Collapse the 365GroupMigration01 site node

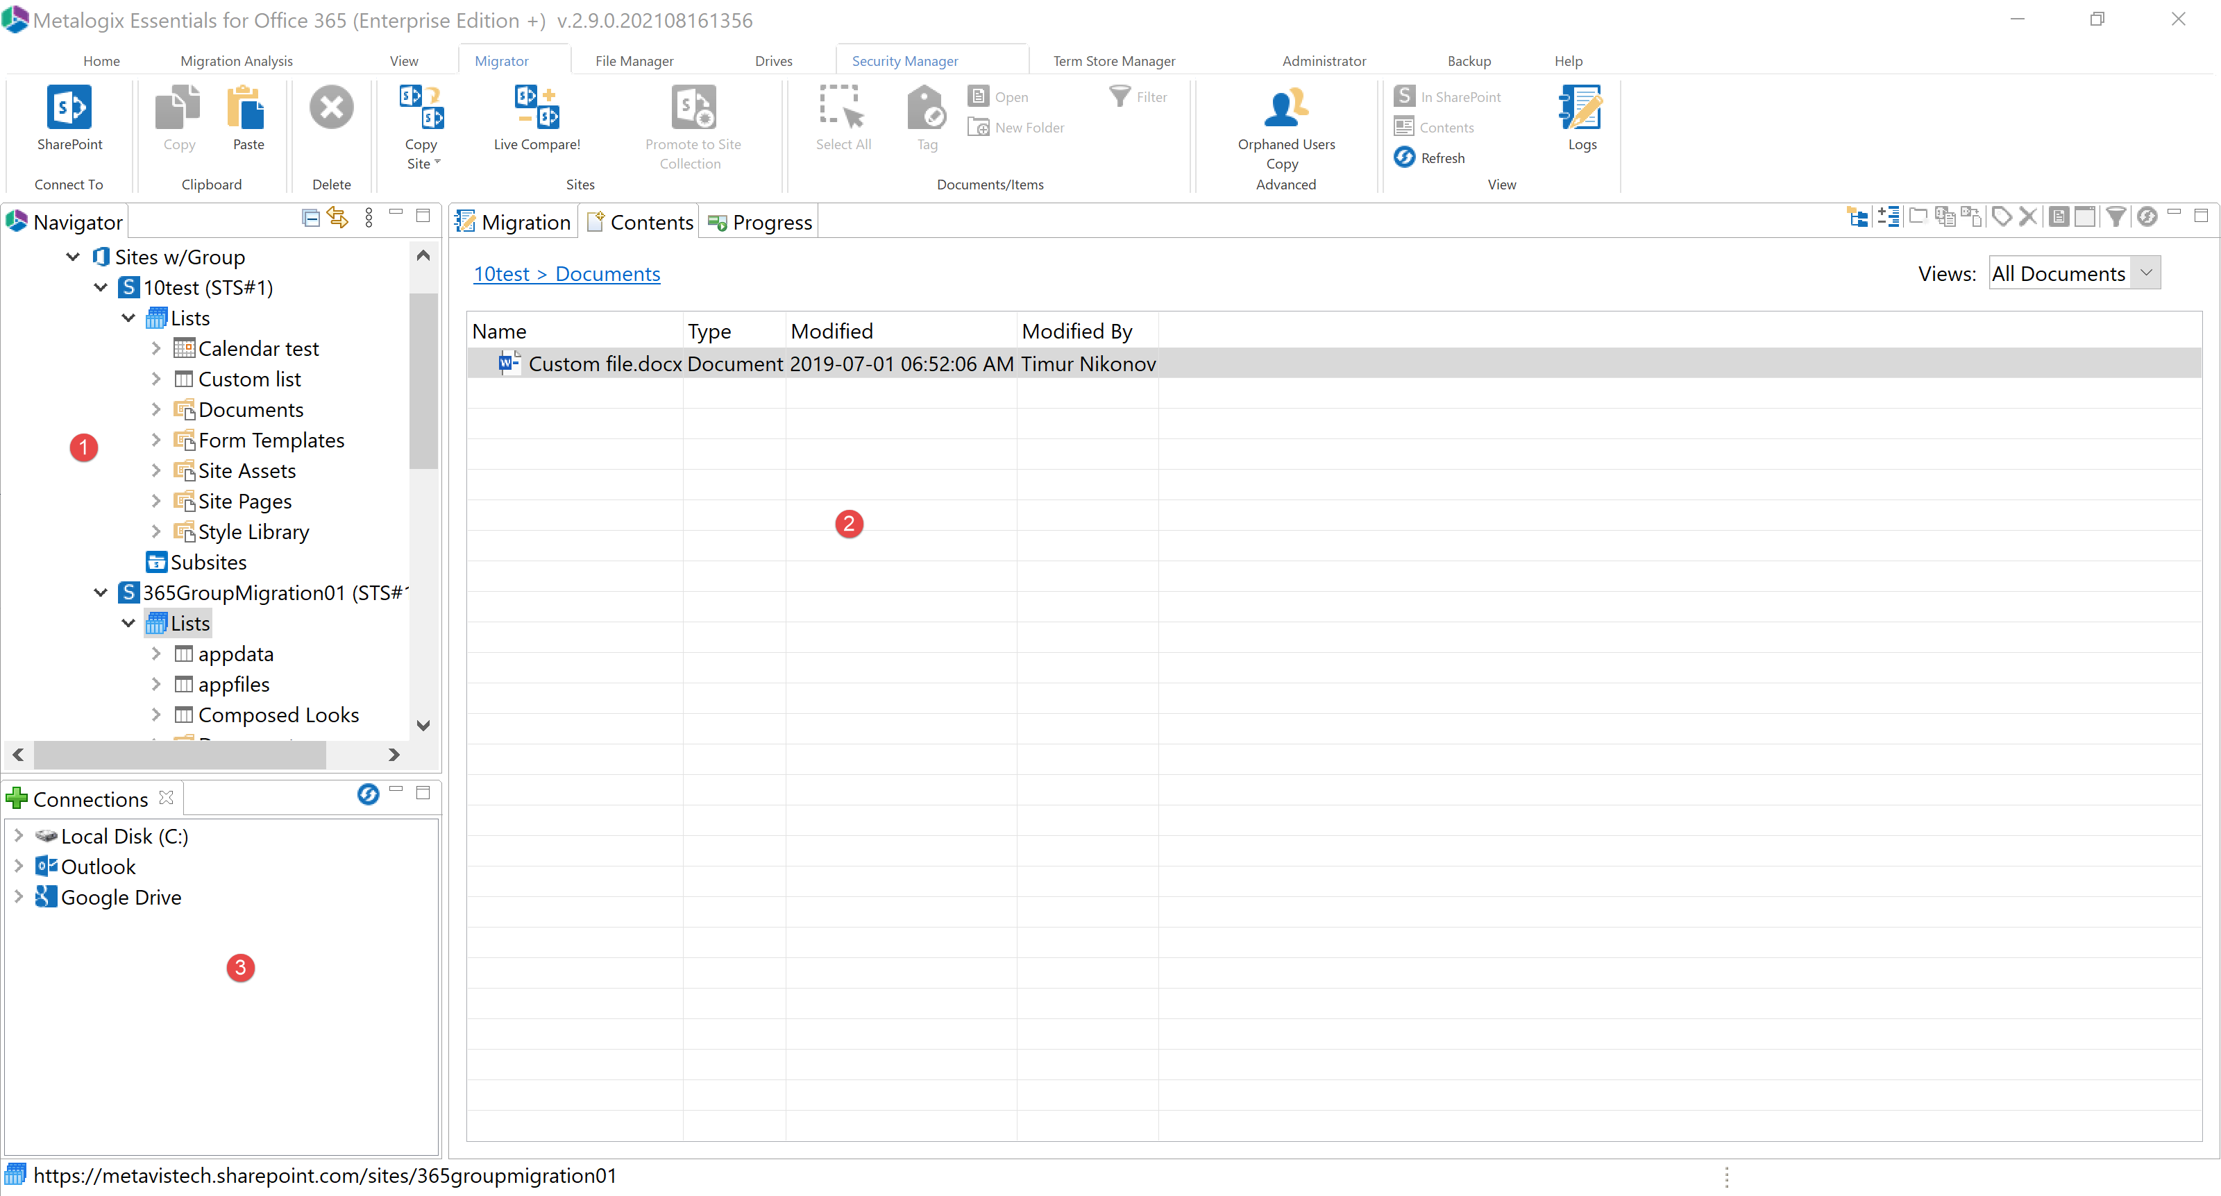pyautogui.click(x=101, y=593)
